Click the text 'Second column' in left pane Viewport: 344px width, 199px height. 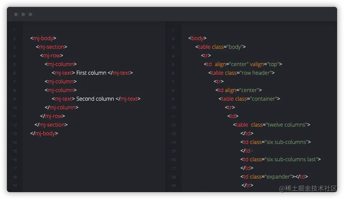coord(95,99)
